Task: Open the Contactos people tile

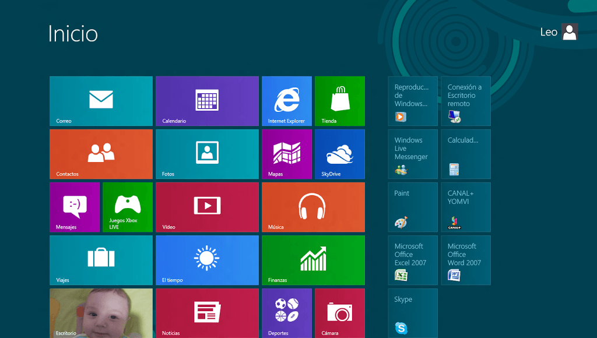Action: [101, 154]
